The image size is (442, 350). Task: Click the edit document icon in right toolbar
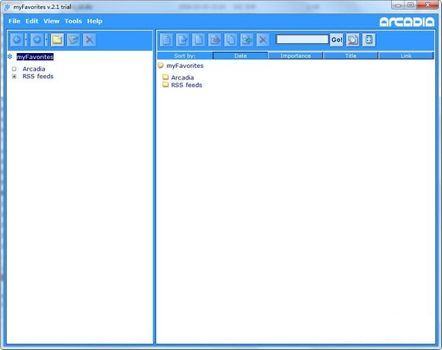(183, 40)
